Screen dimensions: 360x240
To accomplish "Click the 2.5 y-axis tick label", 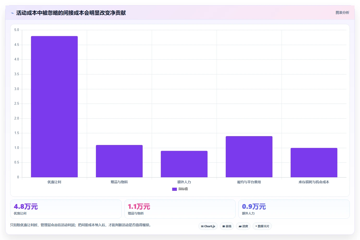I will (x=17, y=104).
